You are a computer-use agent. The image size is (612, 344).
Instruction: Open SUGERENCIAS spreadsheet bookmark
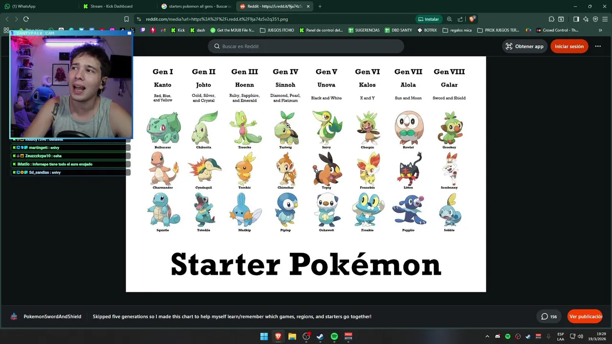(364, 30)
